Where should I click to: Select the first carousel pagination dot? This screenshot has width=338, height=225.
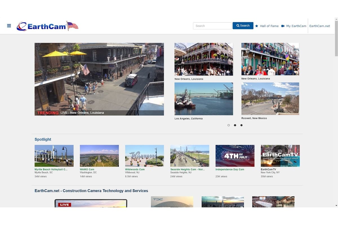(228, 125)
